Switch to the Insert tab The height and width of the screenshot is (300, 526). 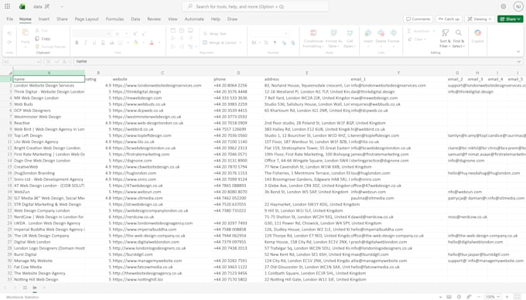[x=44, y=19]
